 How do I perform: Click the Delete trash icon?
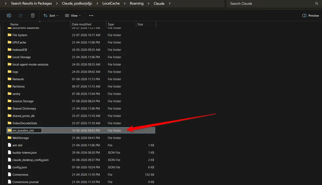coord(33,15)
